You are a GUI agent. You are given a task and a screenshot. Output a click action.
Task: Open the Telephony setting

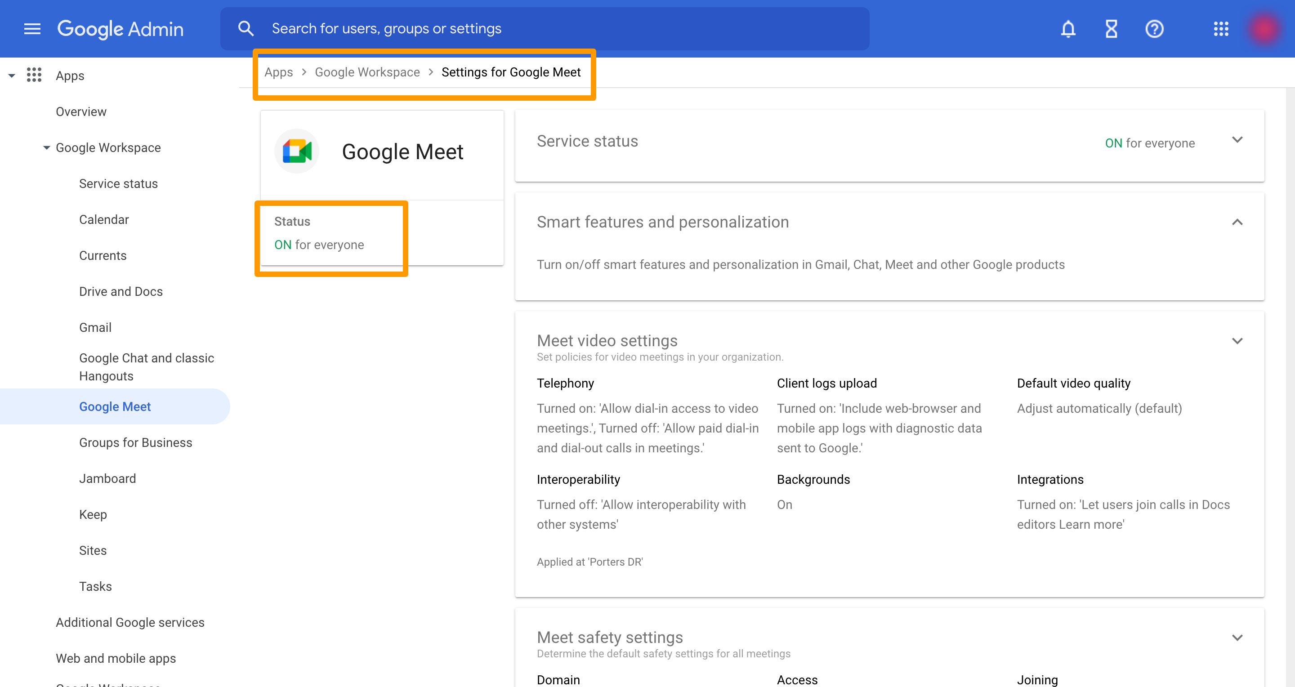pos(565,383)
